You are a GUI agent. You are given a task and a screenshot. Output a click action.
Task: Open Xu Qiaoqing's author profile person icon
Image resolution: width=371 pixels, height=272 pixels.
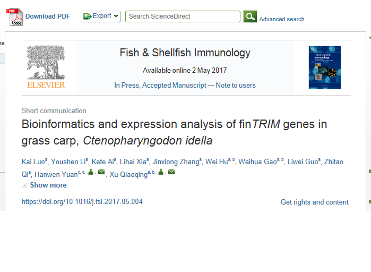pos(161,172)
